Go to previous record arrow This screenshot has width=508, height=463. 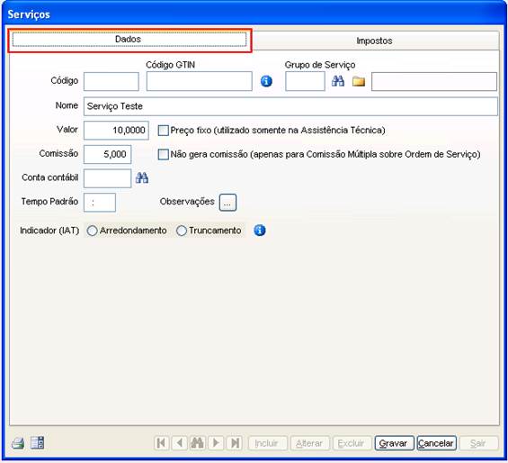pyautogui.click(x=180, y=443)
